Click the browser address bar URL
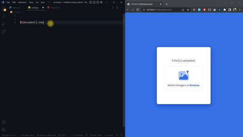Screen dimensions: 243x137 159,10
